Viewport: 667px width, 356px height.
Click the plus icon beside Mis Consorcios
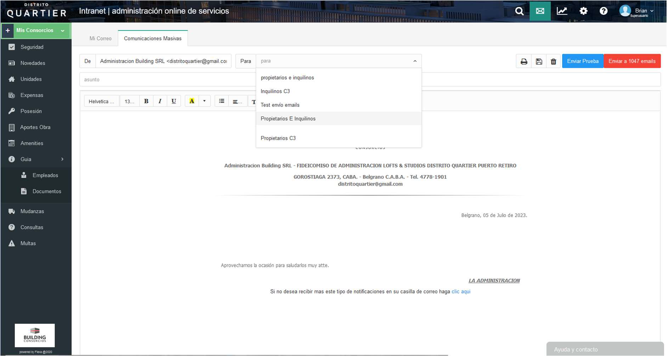[7, 30]
